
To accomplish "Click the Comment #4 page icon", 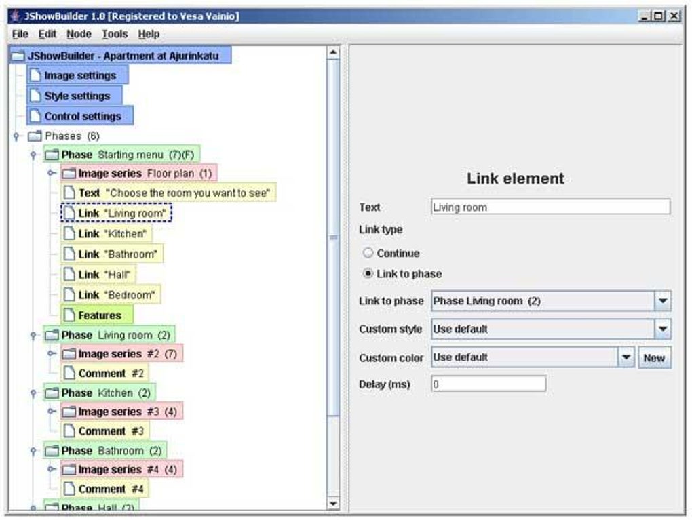I will pyautogui.click(x=69, y=489).
